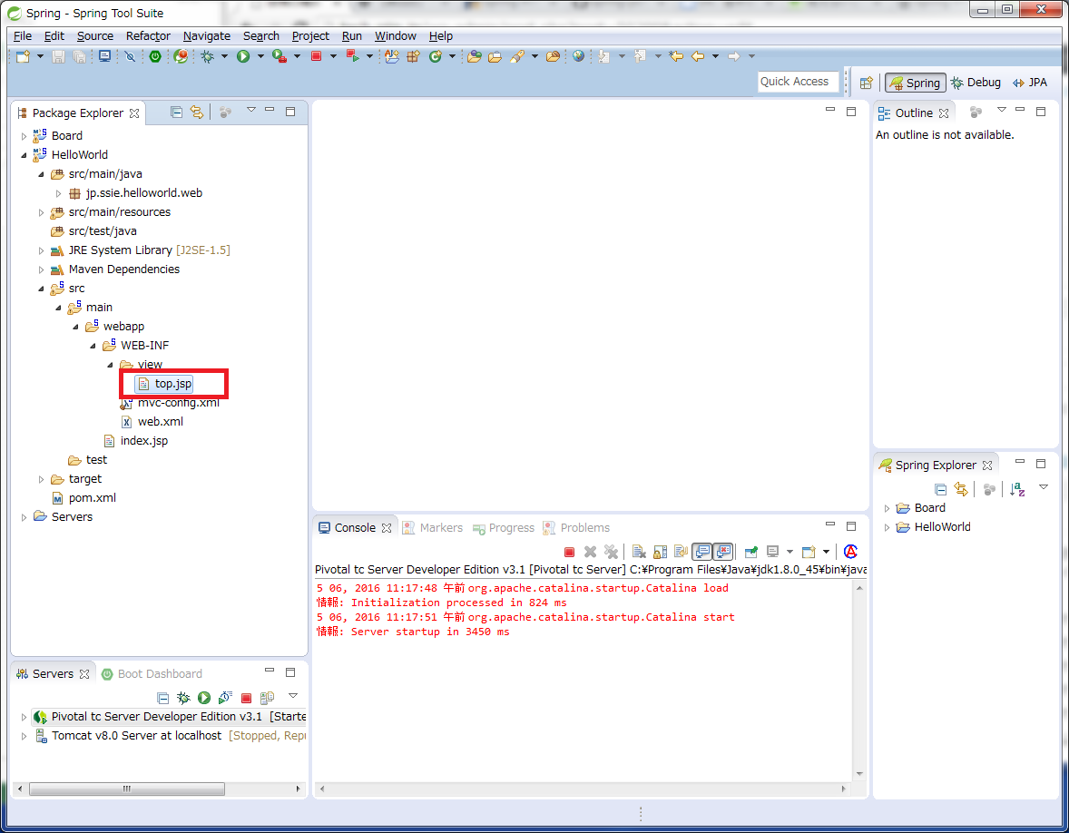Switch to the Problems tab
This screenshot has width=1069, height=833.
point(584,528)
